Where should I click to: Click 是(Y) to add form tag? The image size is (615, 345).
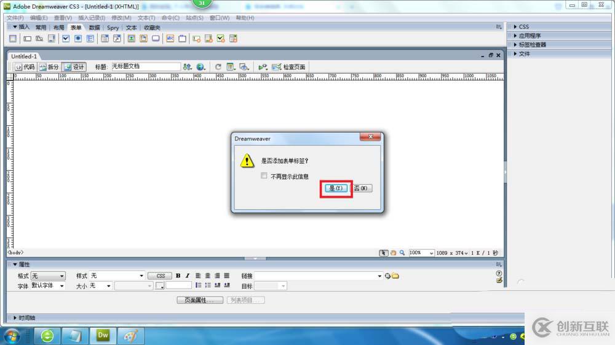pyautogui.click(x=336, y=188)
